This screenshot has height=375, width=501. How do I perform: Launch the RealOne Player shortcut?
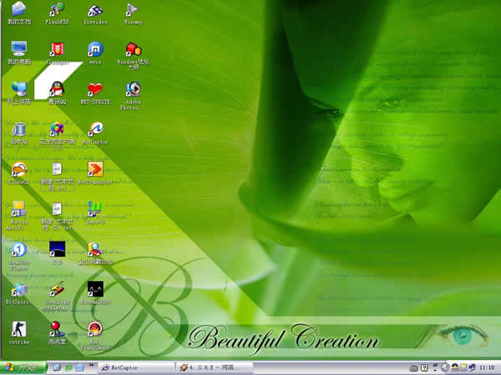point(18,250)
